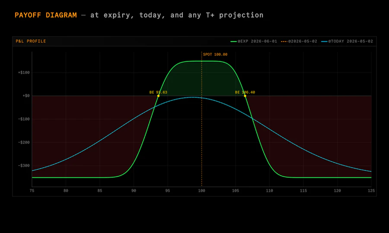
Task: Toggle the @TODAY 2026-05-02 legend entry
Action: point(347,41)
